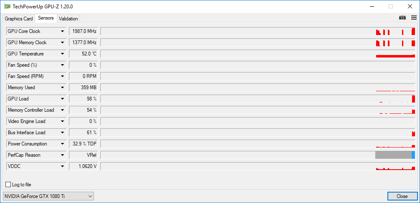Viewport: 420px width, 203px height.
Task: Open the hamburger menu icon
Action: point(414,18)
